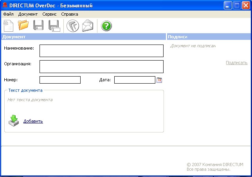The height and width of the screenshot is (177, 252).
Task: Click the green arrow add-text icon
Action: (14, 121)
